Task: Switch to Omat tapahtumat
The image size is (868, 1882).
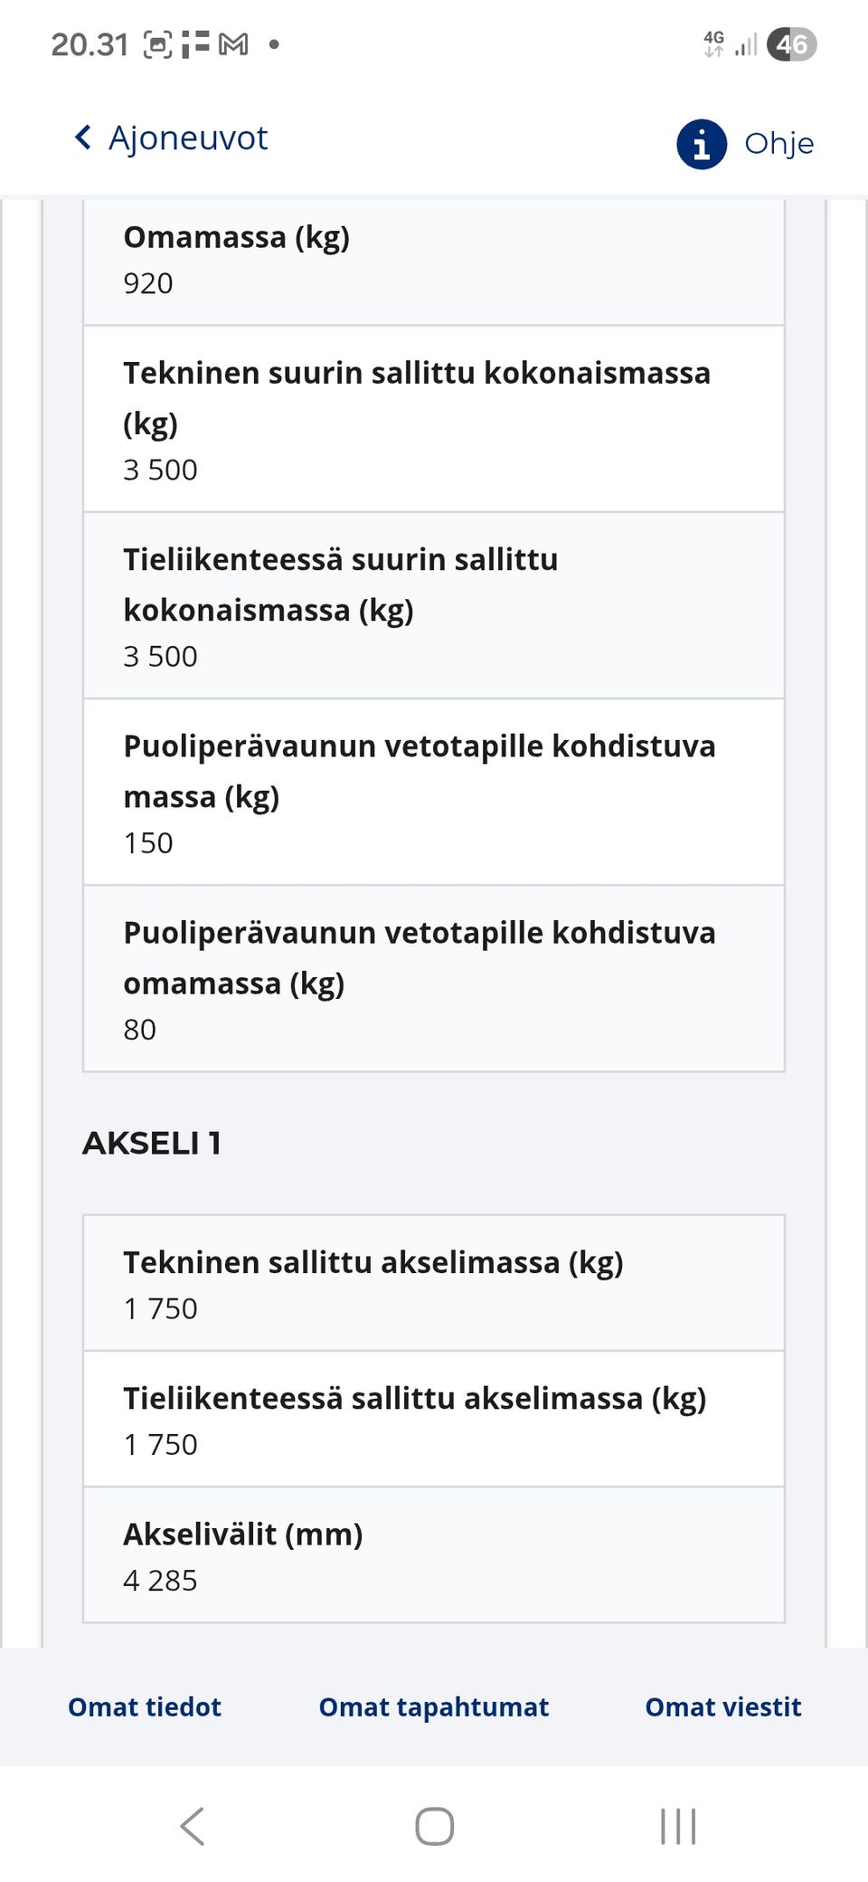Action: 433,1706
